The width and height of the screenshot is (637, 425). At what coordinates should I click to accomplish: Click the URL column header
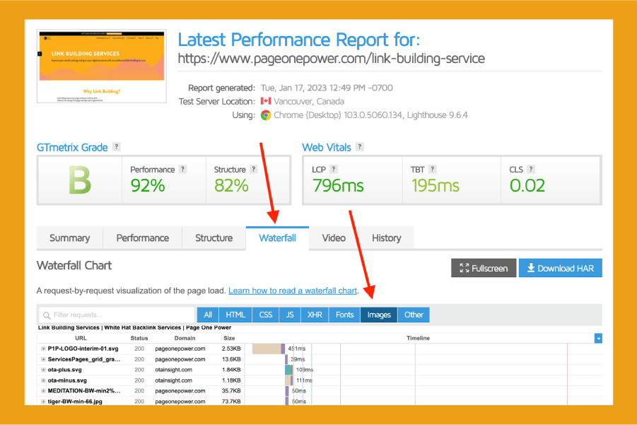click(81, 338)
